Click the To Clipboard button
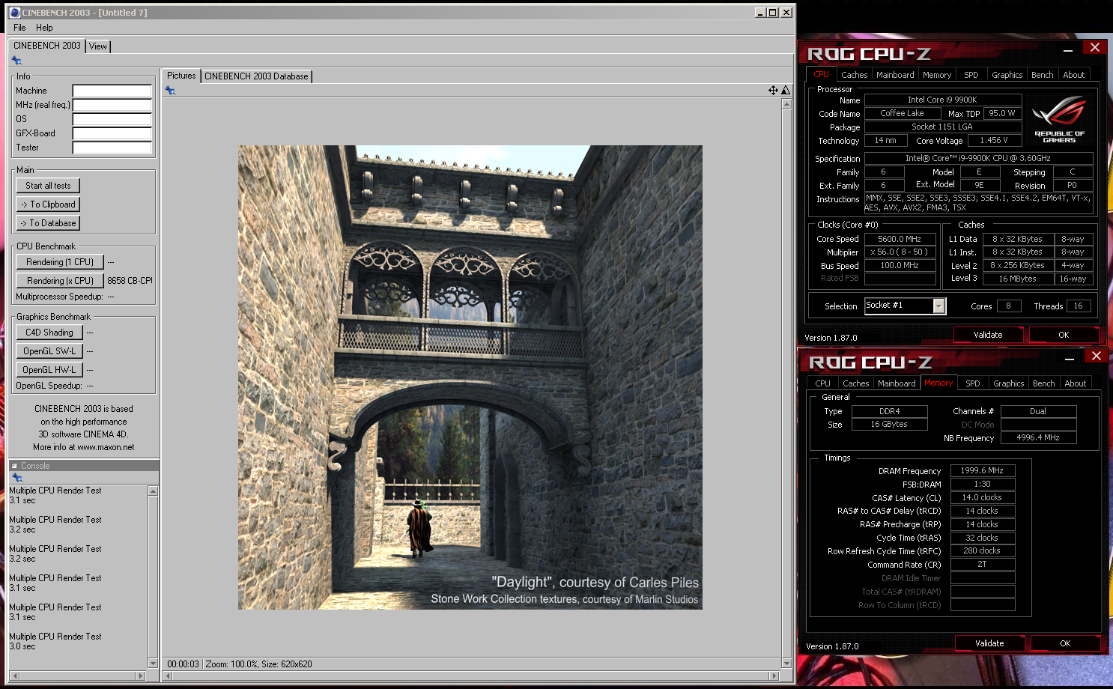Image resolution: width=1113 pixels, height=689 pixels. coord(48,204)
